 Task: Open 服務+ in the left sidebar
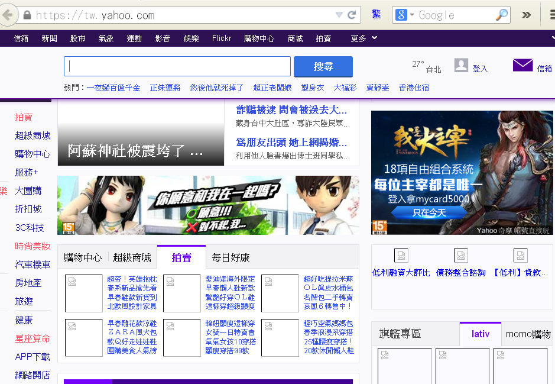pos(27,173)
